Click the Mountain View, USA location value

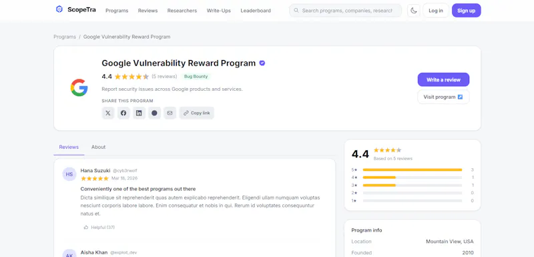(449, 242)
